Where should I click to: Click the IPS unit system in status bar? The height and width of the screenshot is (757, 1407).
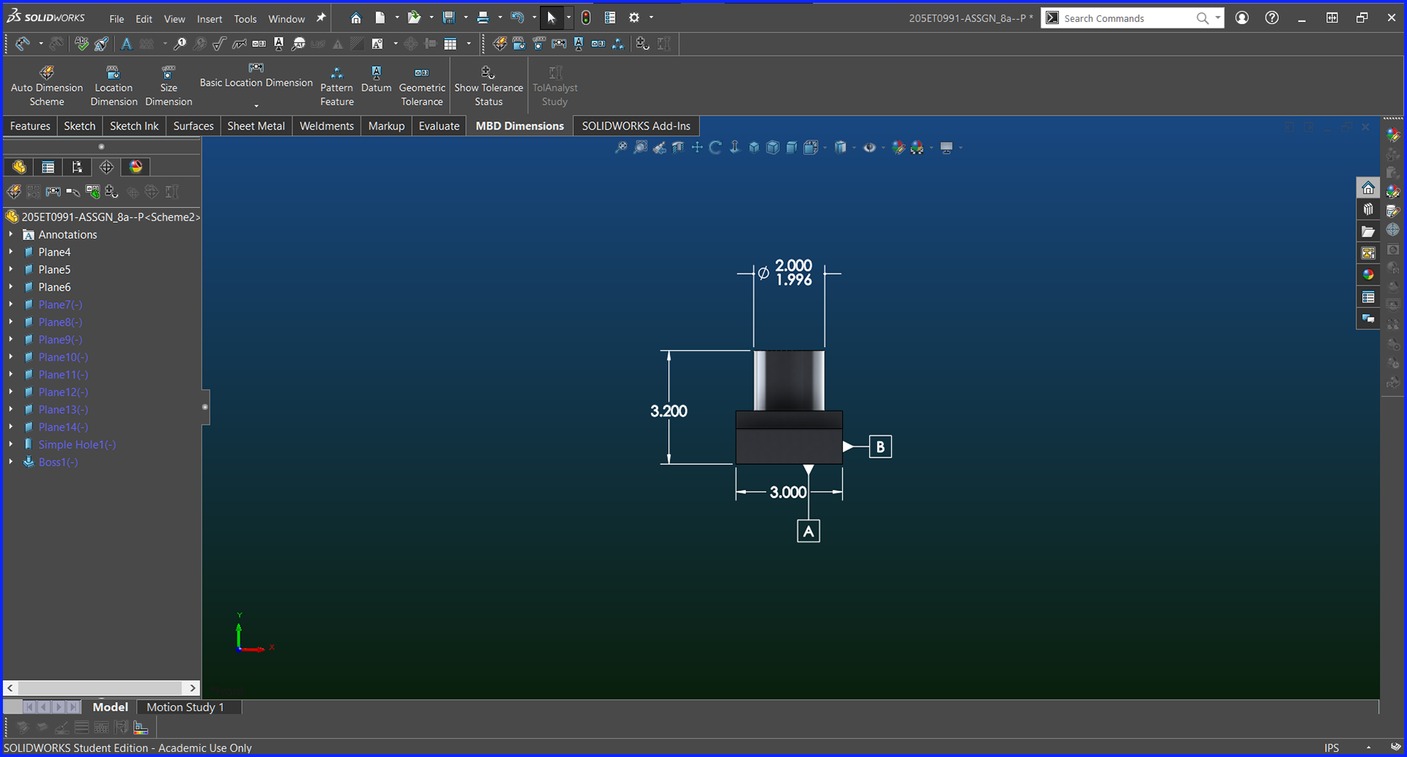click(1331, 747)
